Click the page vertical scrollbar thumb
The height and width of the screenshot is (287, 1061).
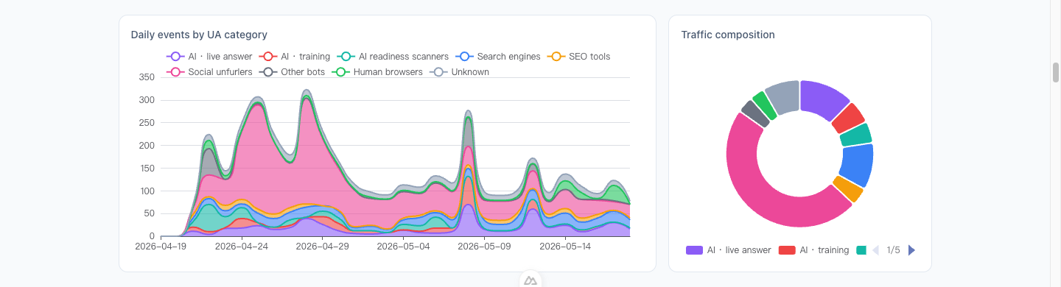(1056, 72)
